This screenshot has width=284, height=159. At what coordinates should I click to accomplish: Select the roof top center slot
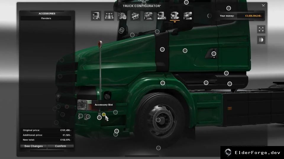point(186,2)
